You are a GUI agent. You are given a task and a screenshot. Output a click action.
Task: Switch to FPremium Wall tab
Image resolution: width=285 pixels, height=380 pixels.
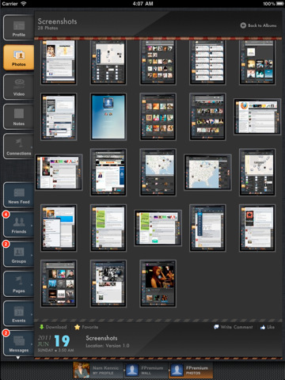pos(146,370)
